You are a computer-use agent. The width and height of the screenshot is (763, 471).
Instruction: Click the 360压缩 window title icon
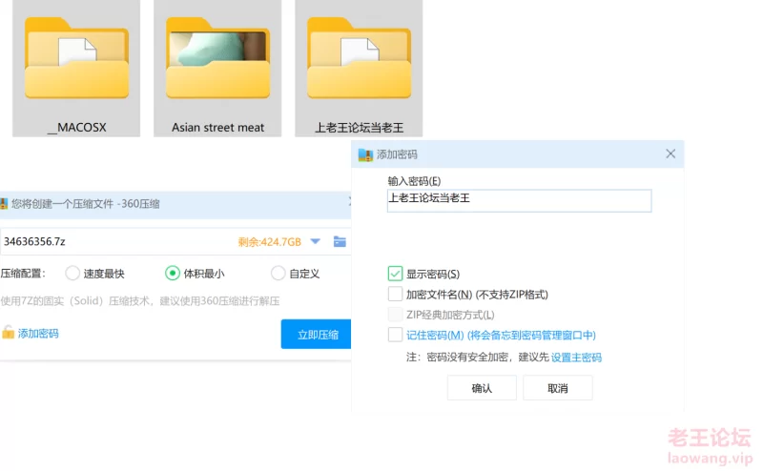pos(4,203)
